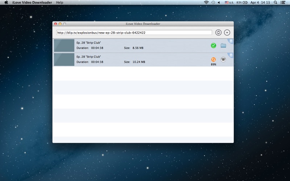Image resolution: width=290 pixels, height=181 pixels.
Task: Click the Wi-Fi status icon in menu bar
Action: coord(206,3)
